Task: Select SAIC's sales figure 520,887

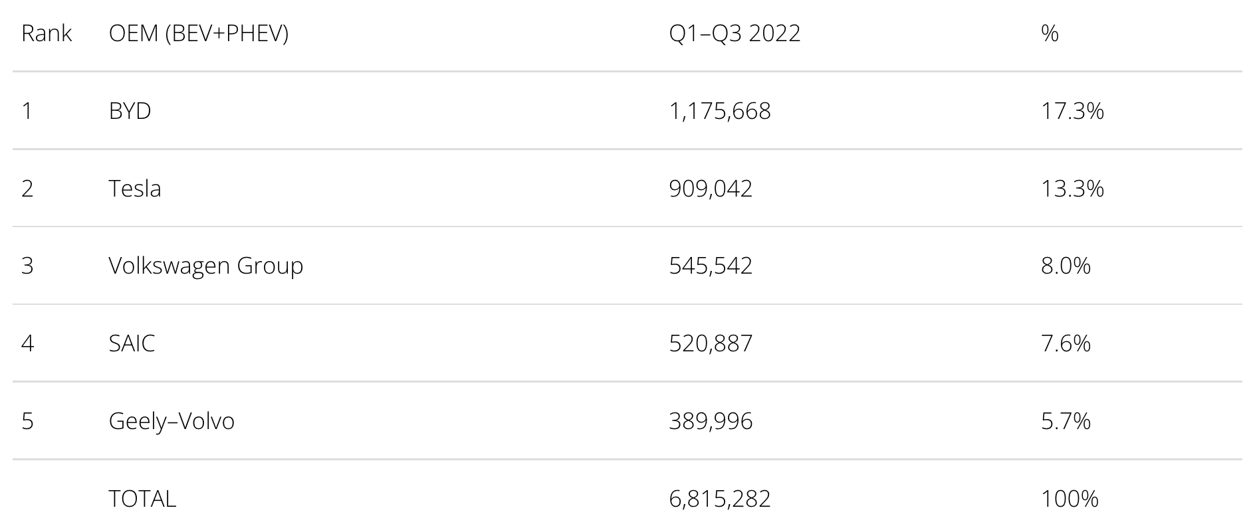Action: tap(711, 343)
